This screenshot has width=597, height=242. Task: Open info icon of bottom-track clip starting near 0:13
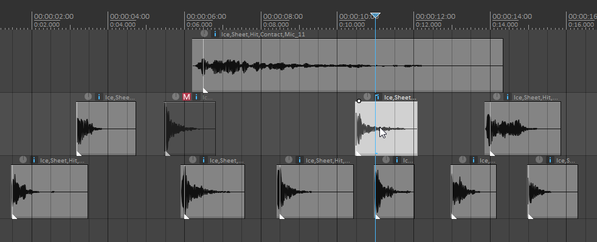473,160
